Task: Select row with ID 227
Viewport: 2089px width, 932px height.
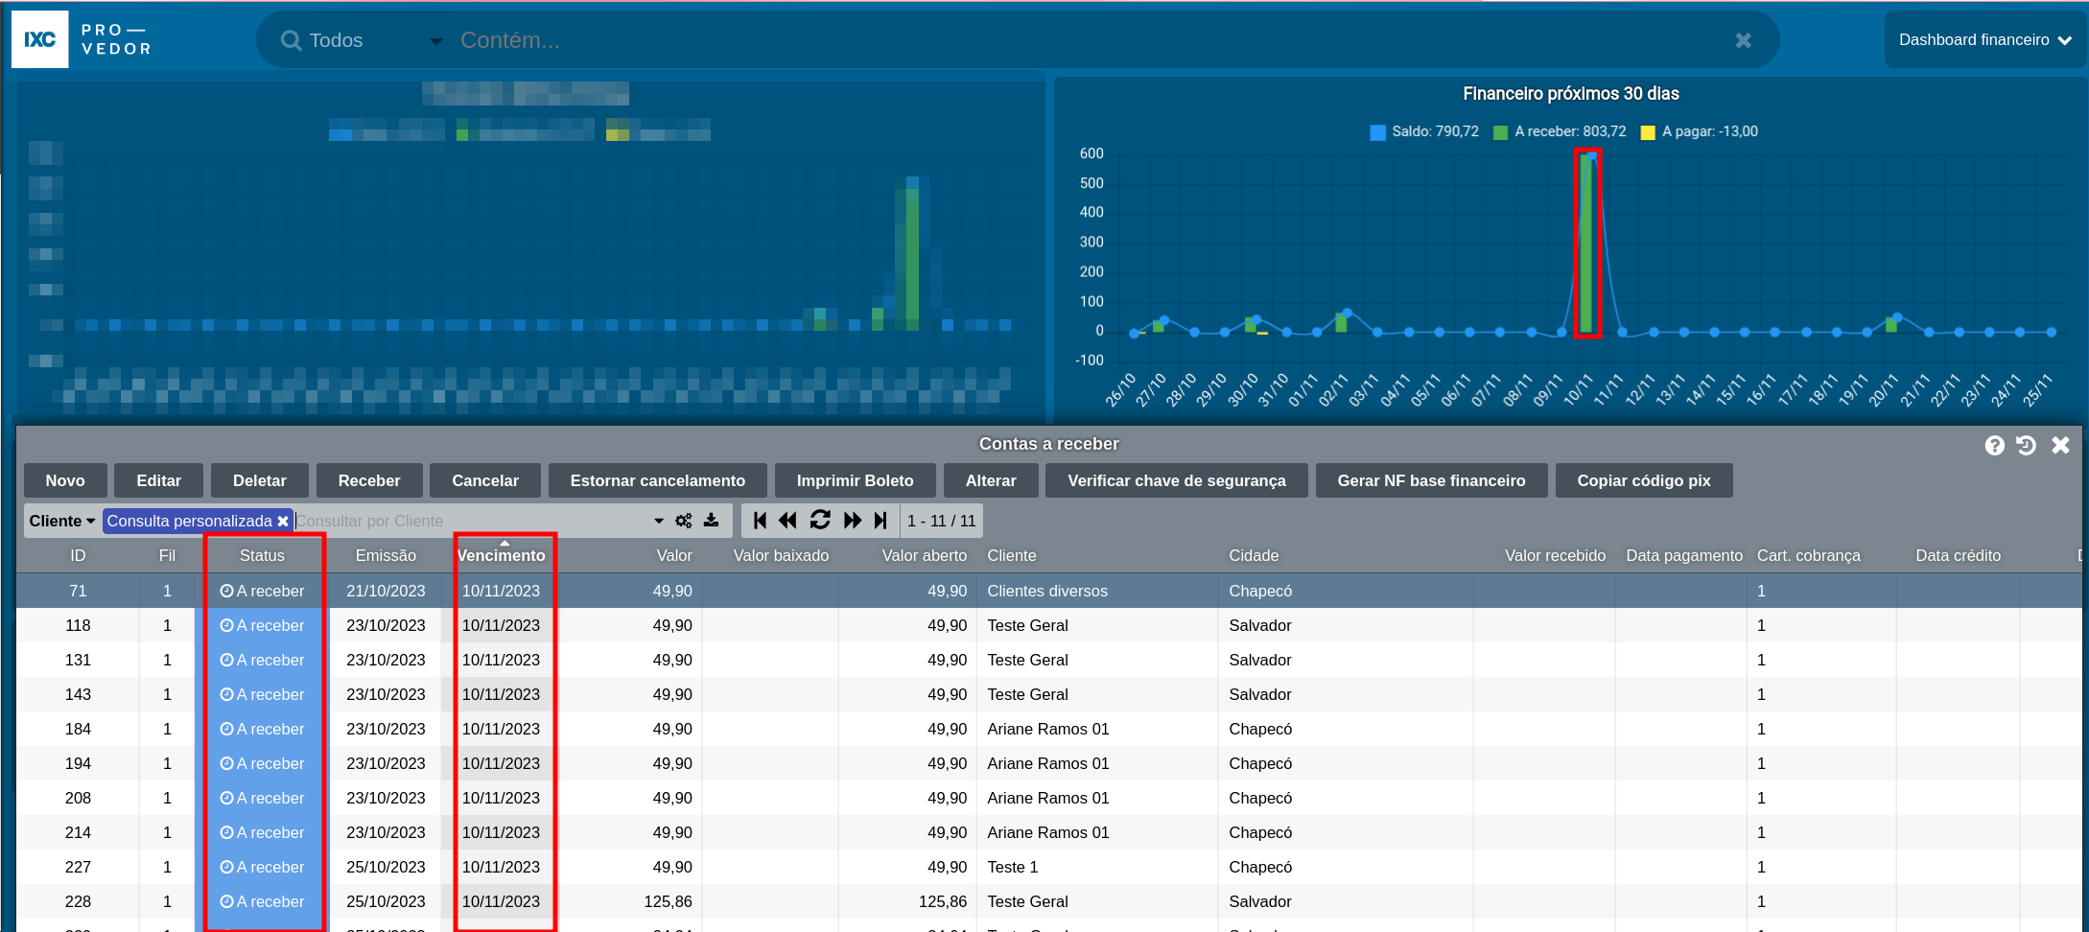Action: point(1049,867)
